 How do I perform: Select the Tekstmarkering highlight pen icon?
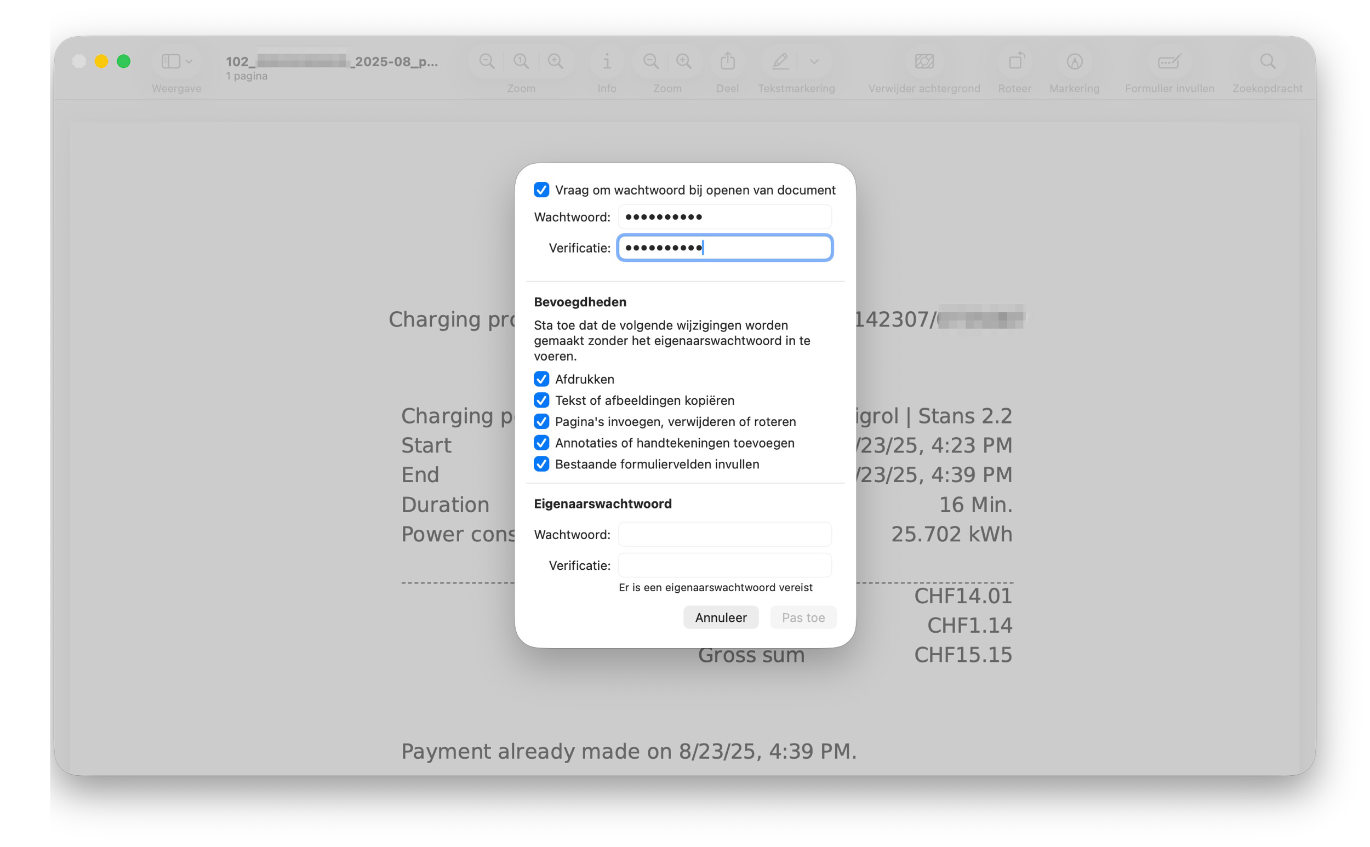(x=780, y=61)
